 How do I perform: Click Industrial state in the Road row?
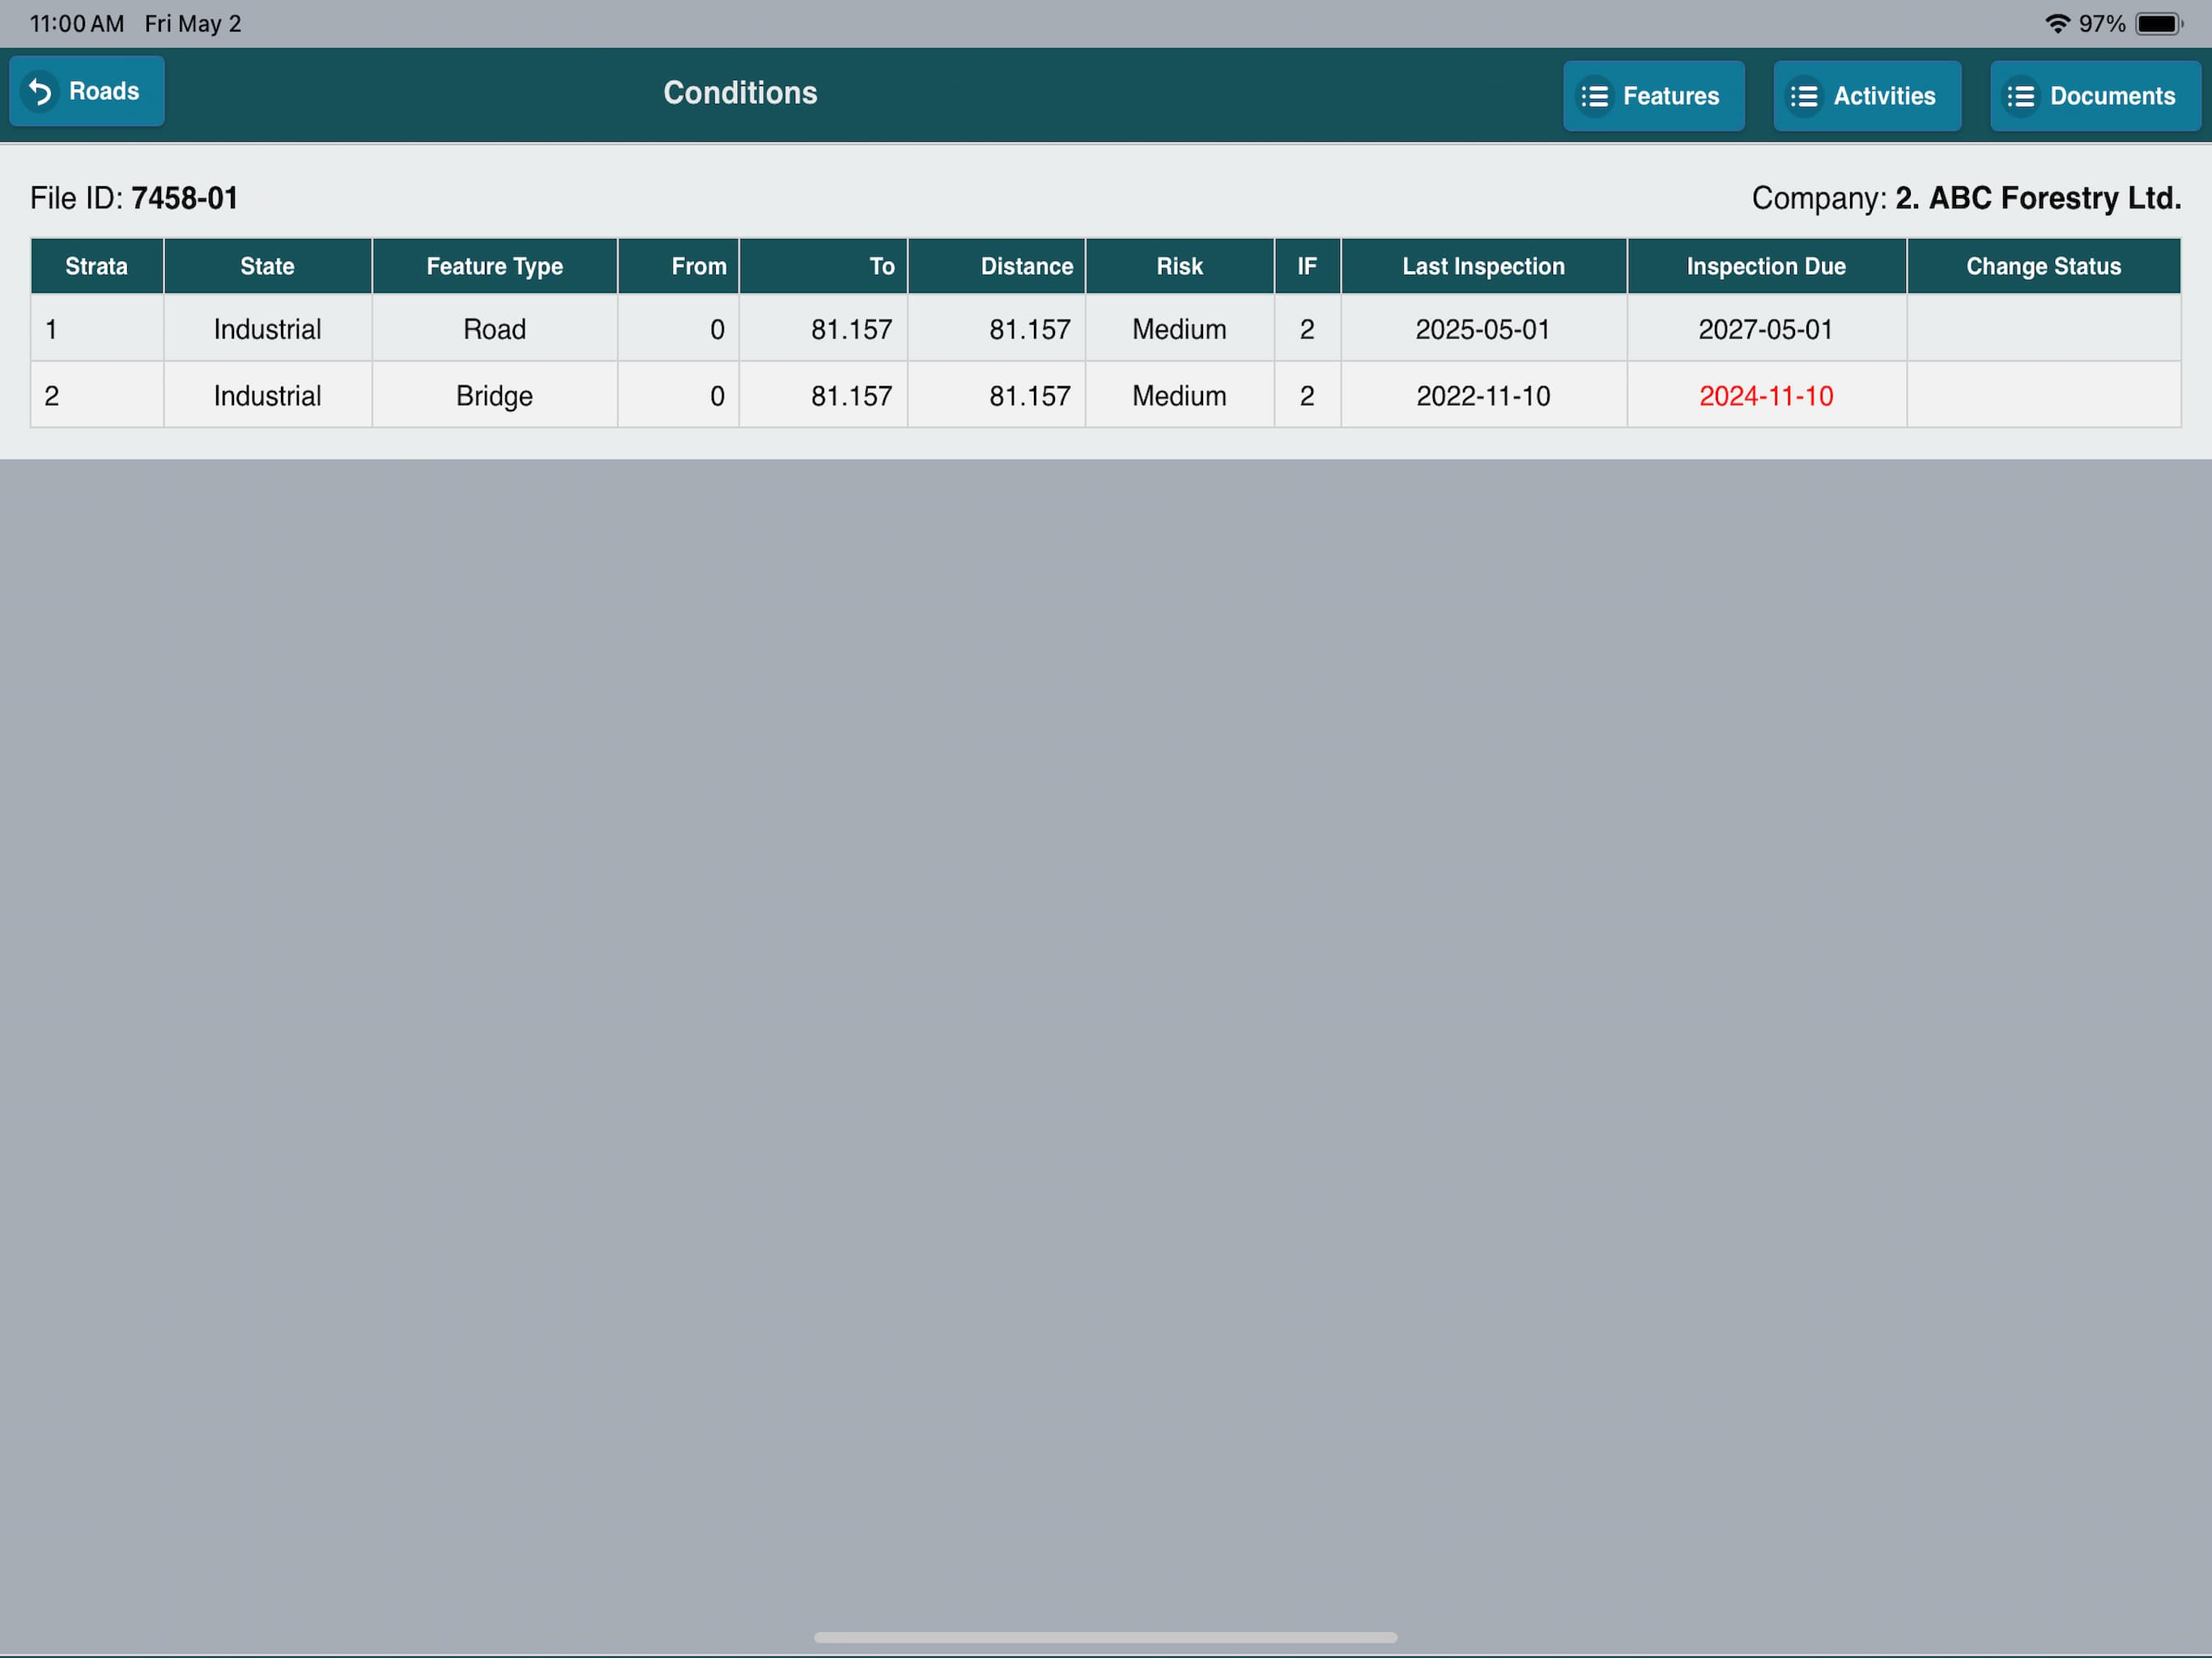point(267,329)
